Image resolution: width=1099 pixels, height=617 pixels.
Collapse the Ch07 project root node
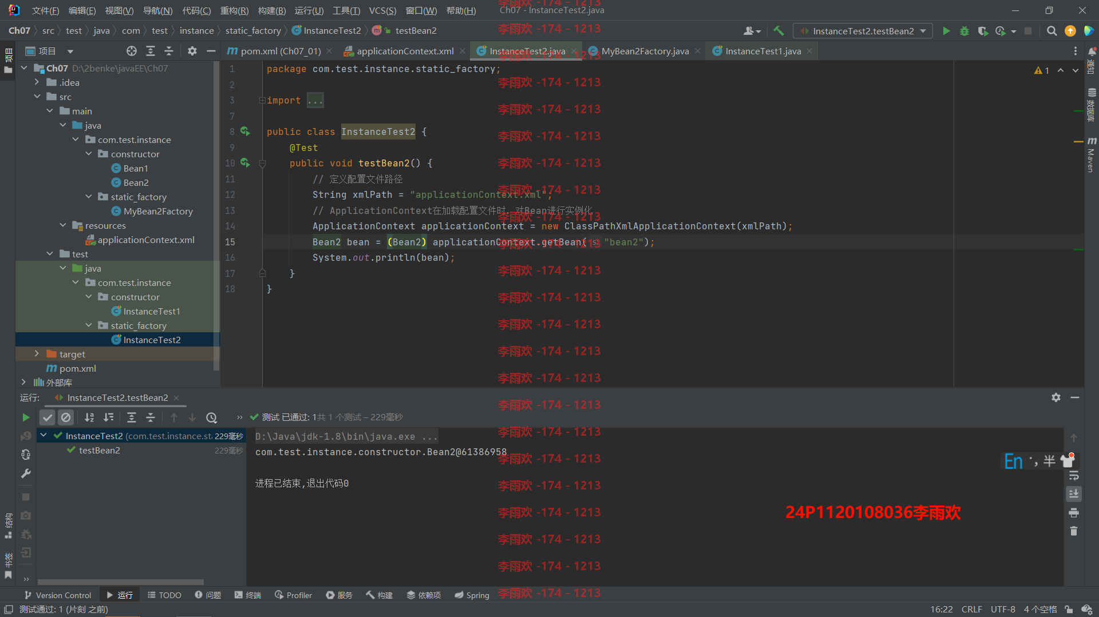click(24, 68)
